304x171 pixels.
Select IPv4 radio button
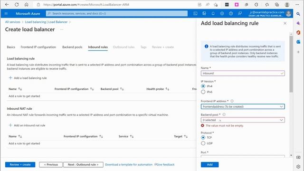coord(203,86)
